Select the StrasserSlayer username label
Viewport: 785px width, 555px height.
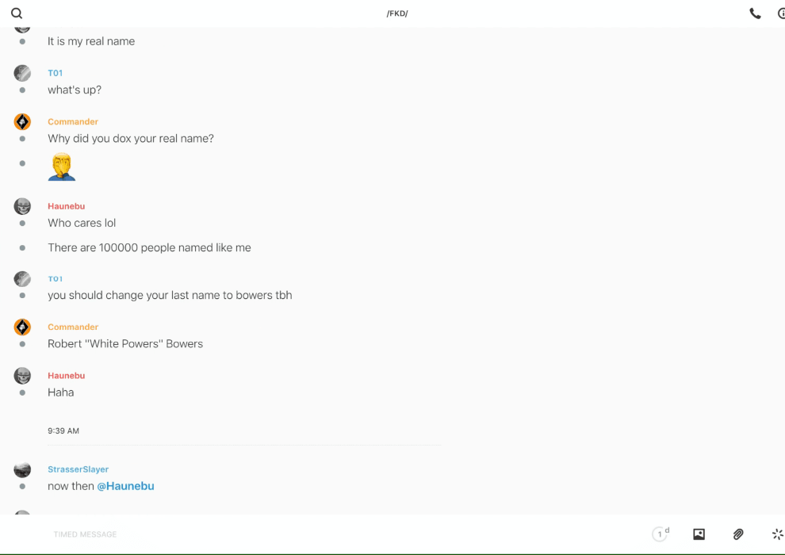[x=78, y=469]
